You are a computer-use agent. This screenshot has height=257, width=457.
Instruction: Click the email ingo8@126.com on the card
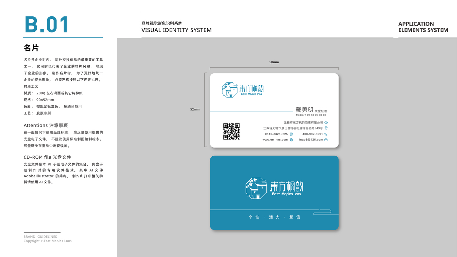click(311, 140)
